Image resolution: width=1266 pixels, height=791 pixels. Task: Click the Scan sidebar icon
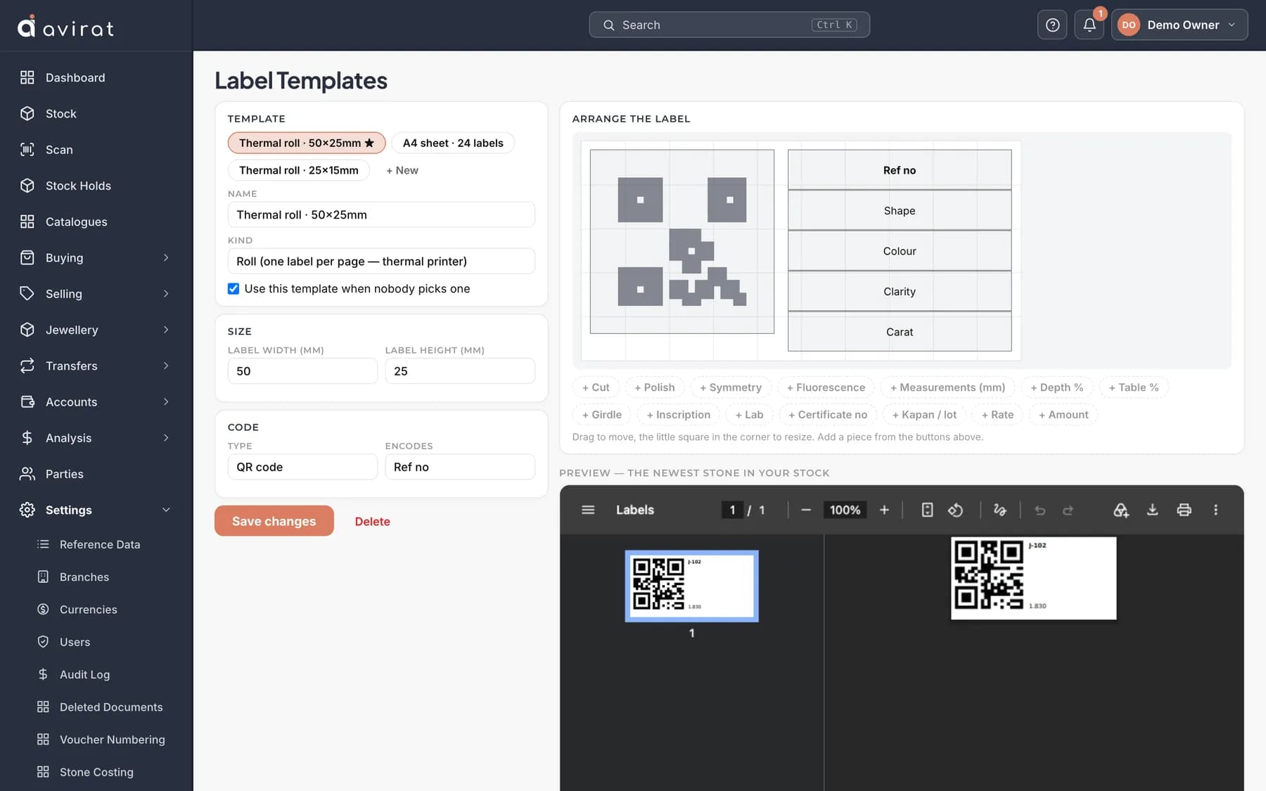[x=27, y=150]
